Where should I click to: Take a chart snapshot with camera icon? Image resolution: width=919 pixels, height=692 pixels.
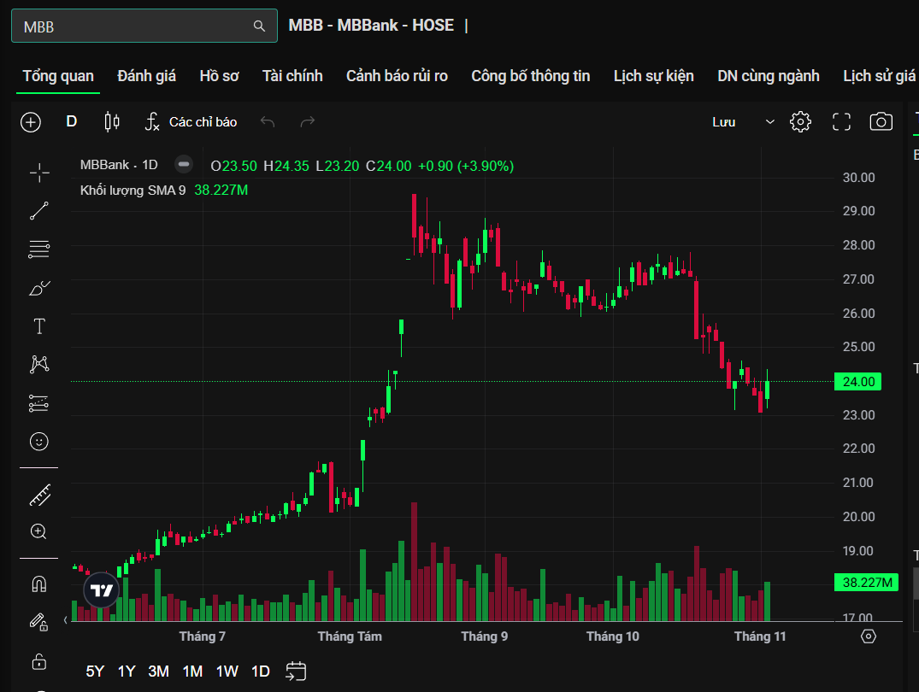click(x=881, y=122)
